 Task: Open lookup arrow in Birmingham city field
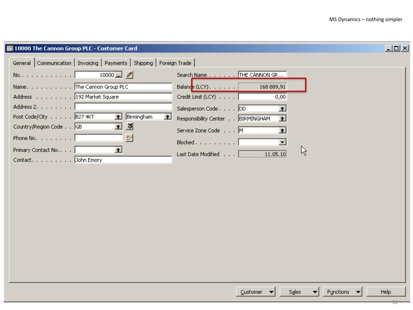point(168,117)
